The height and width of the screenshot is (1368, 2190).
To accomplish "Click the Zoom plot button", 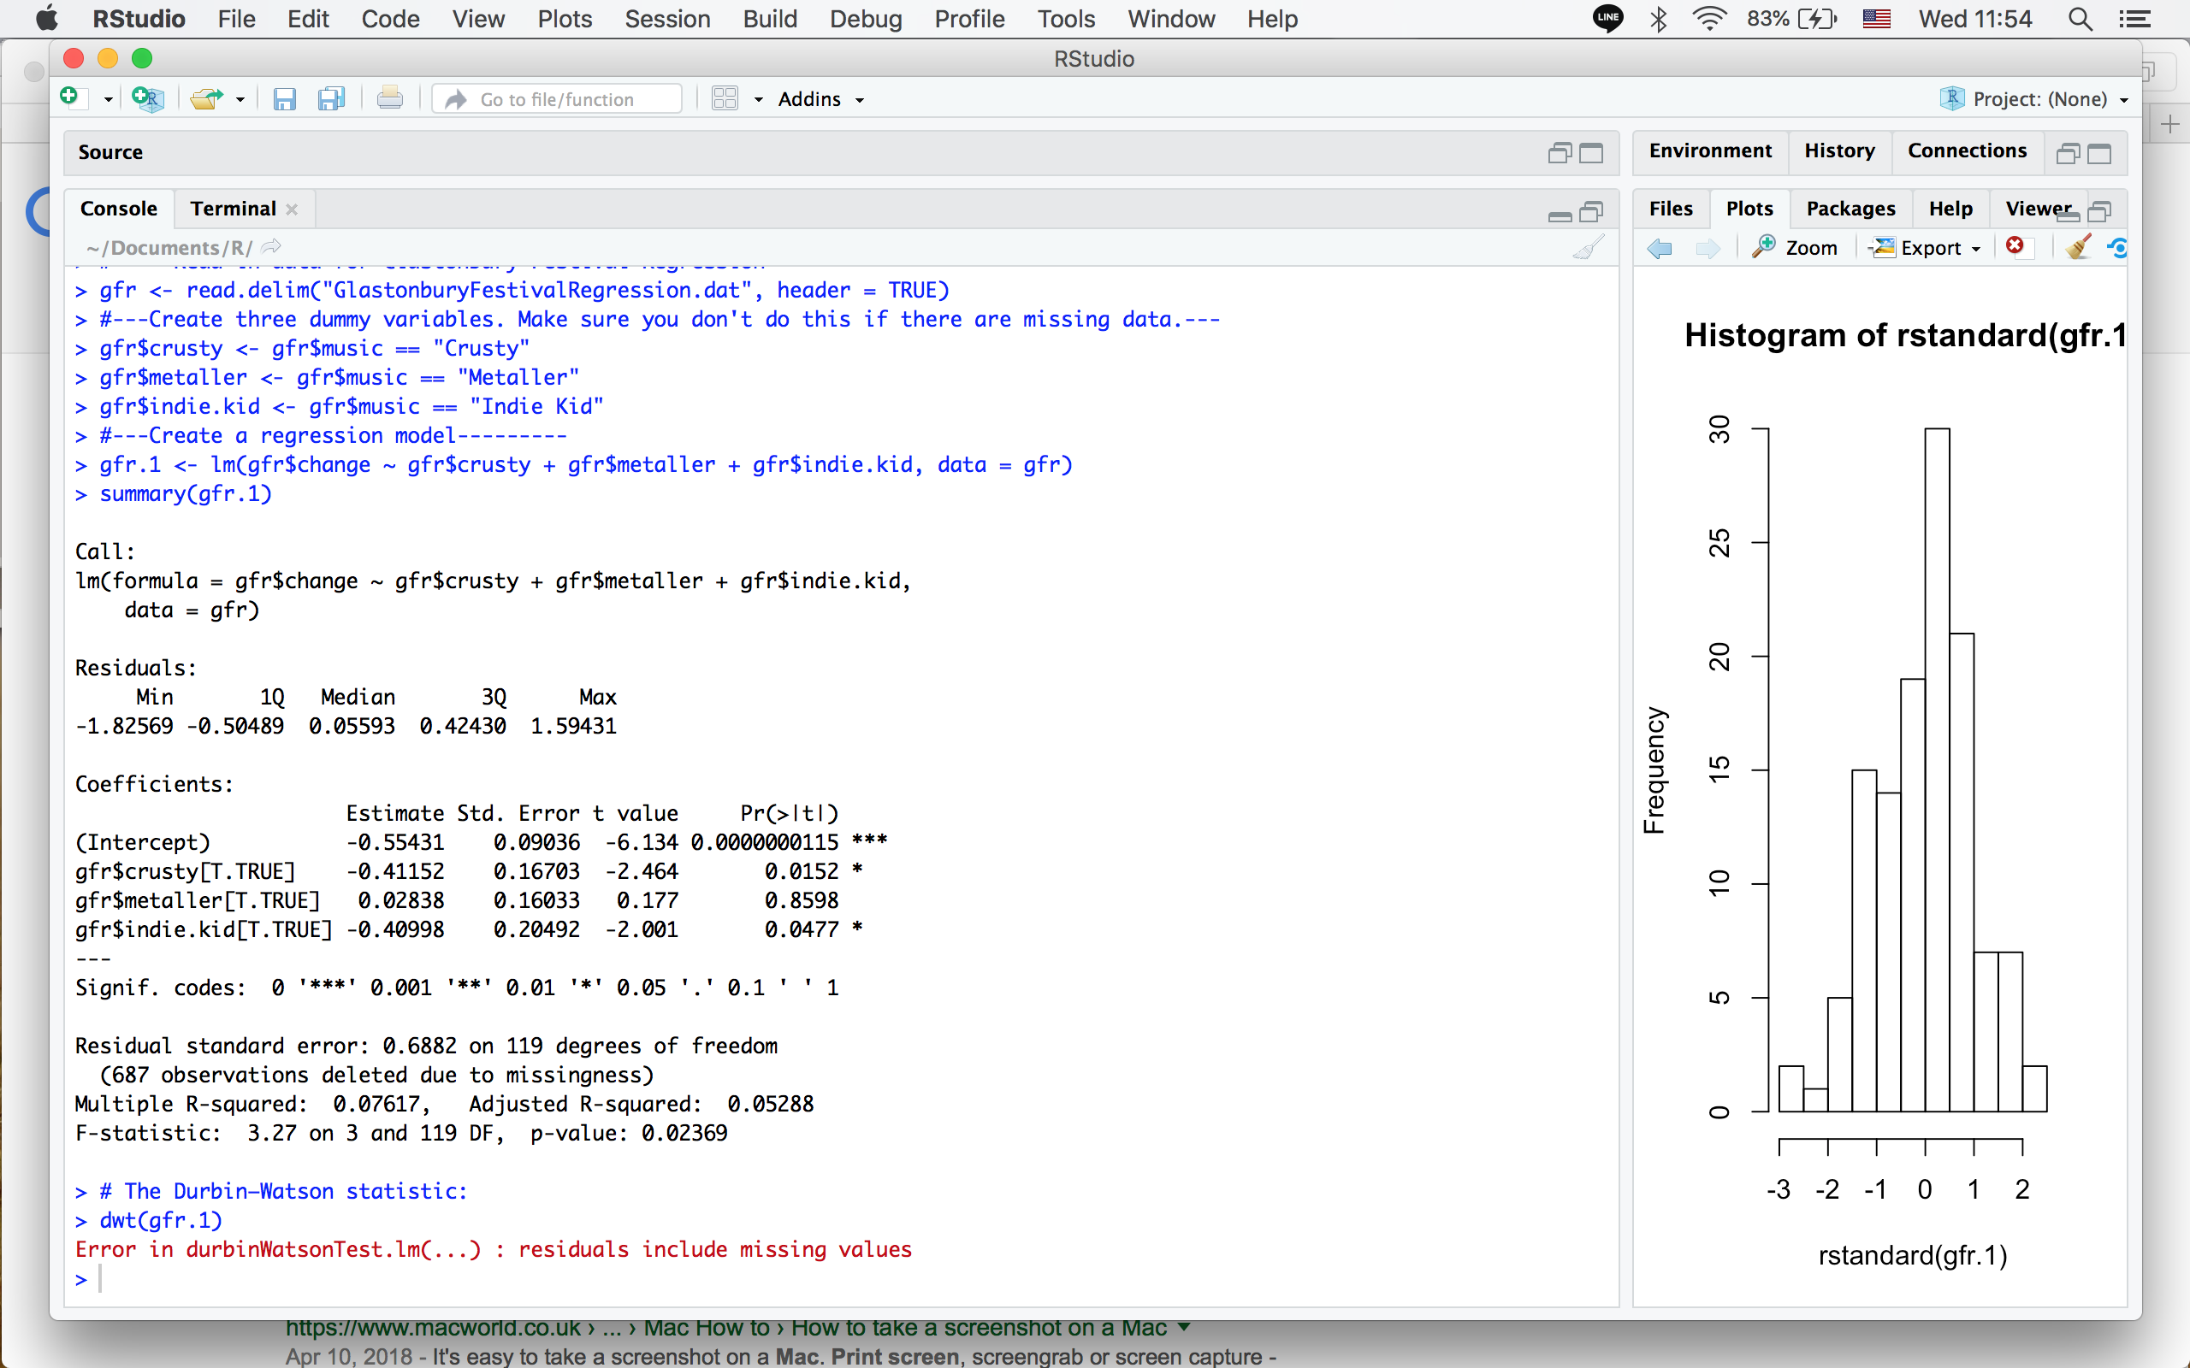I will point(1795,247).
